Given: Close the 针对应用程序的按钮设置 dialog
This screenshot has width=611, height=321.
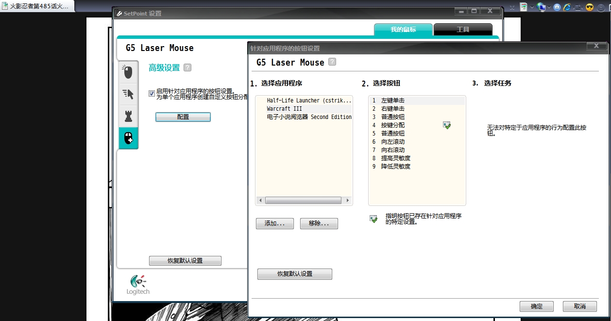Looking at the screenshot, I should [596, 46].
